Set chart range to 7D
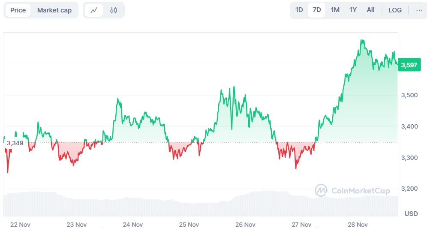 (317, 10)
